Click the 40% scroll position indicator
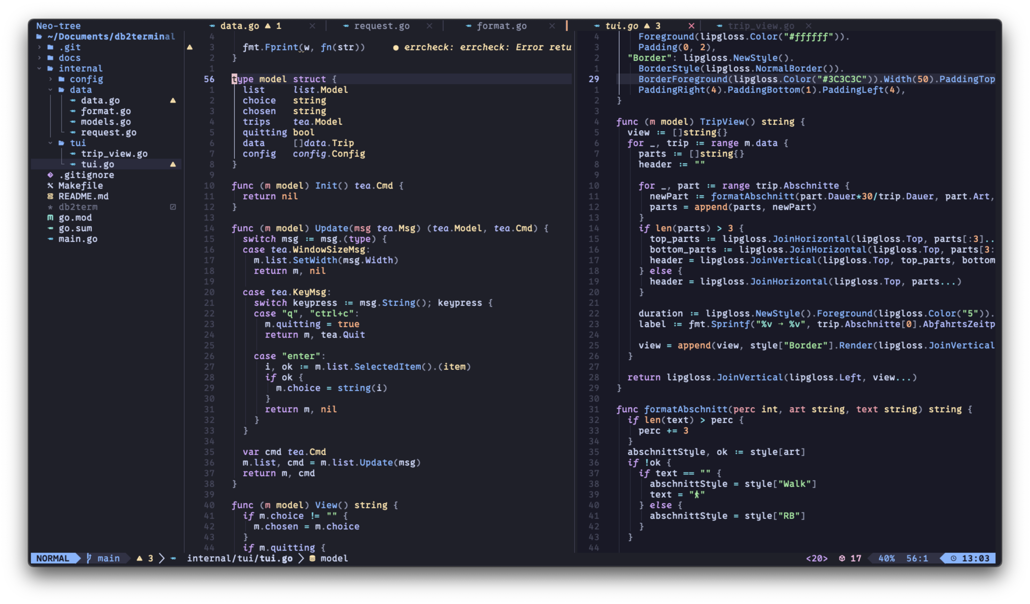This screenshot has width=1030, height=604. [887, 559]
